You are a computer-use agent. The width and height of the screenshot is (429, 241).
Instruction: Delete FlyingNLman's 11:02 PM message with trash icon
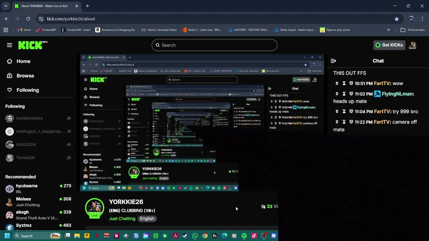tap(337, 94)
